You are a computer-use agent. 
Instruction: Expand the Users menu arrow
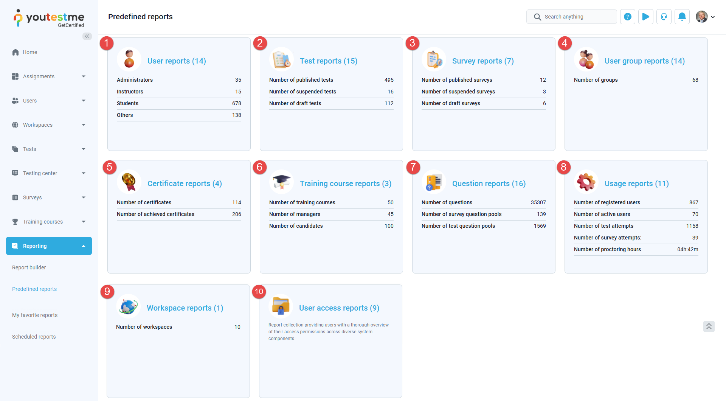pos(84,101)
